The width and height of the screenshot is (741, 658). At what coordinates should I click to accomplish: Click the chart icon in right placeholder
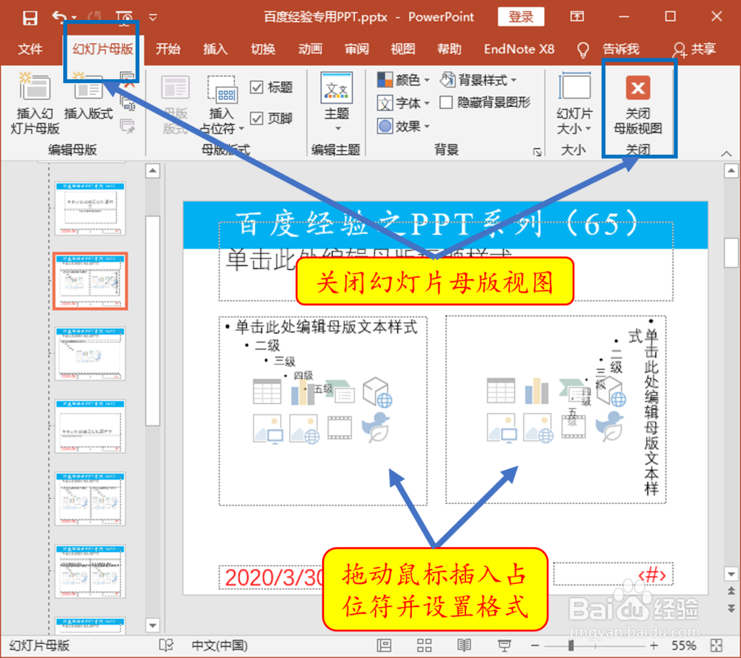pos(536,390)
